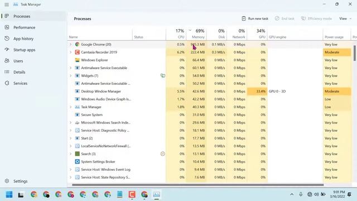Expand the Task Manager process row

(x=71, y=107)
